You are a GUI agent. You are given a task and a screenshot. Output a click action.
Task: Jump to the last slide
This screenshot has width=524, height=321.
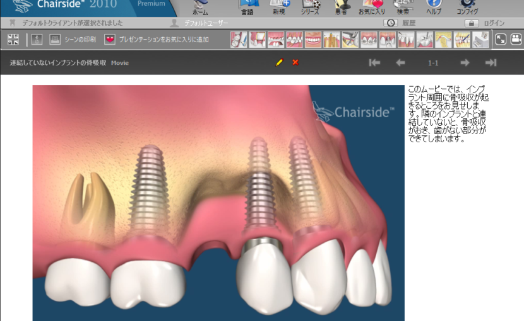(491, 62)
